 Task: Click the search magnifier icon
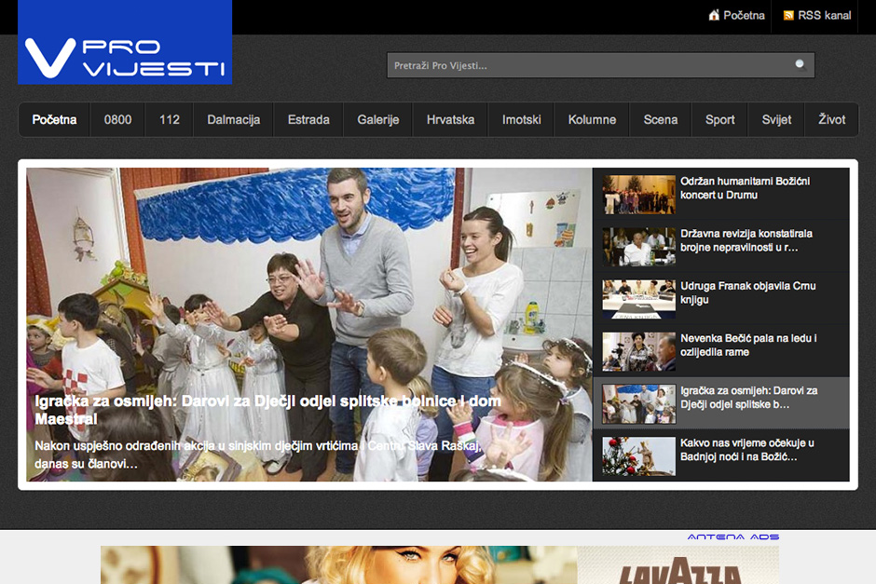pyautogui.click(x=800, y=65)
